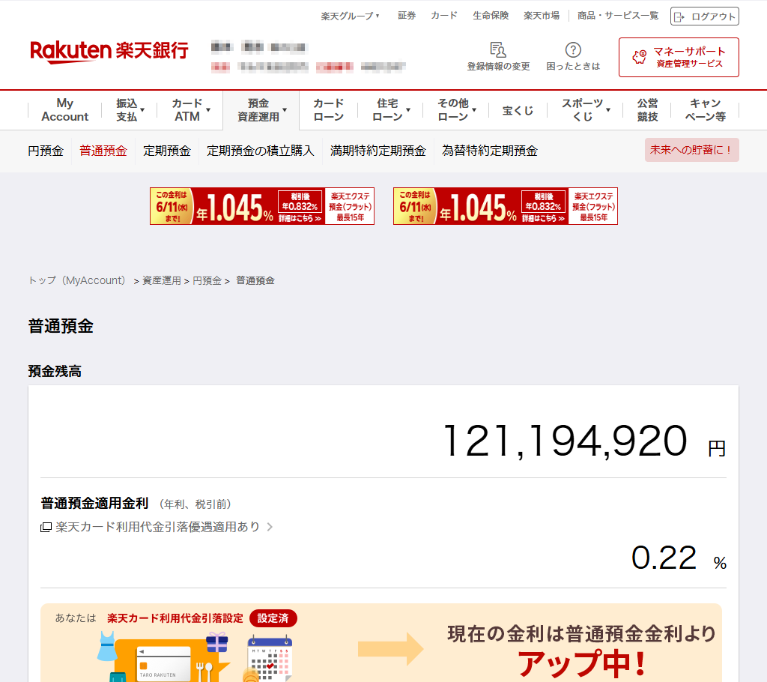
Task: Click breadcrumb トップ（MyAccount）
Action: 77,280
